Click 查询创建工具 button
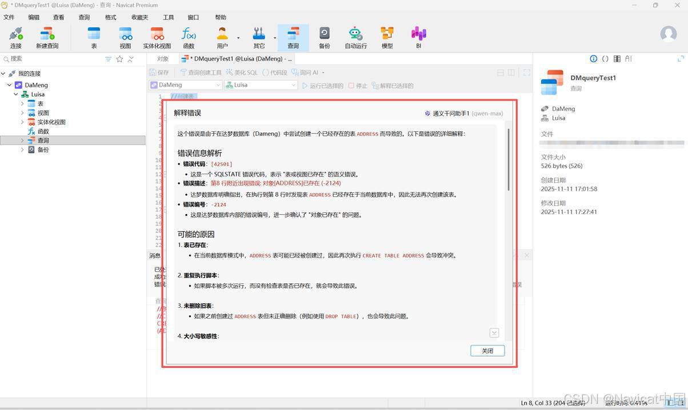 pos(201,73)
